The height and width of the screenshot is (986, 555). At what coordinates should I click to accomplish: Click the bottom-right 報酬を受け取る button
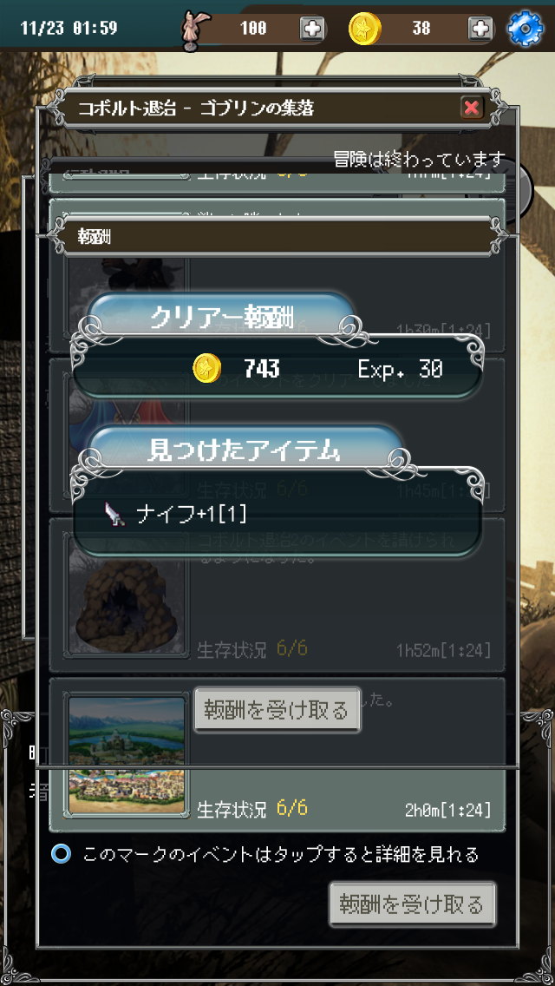pos(412,904)
